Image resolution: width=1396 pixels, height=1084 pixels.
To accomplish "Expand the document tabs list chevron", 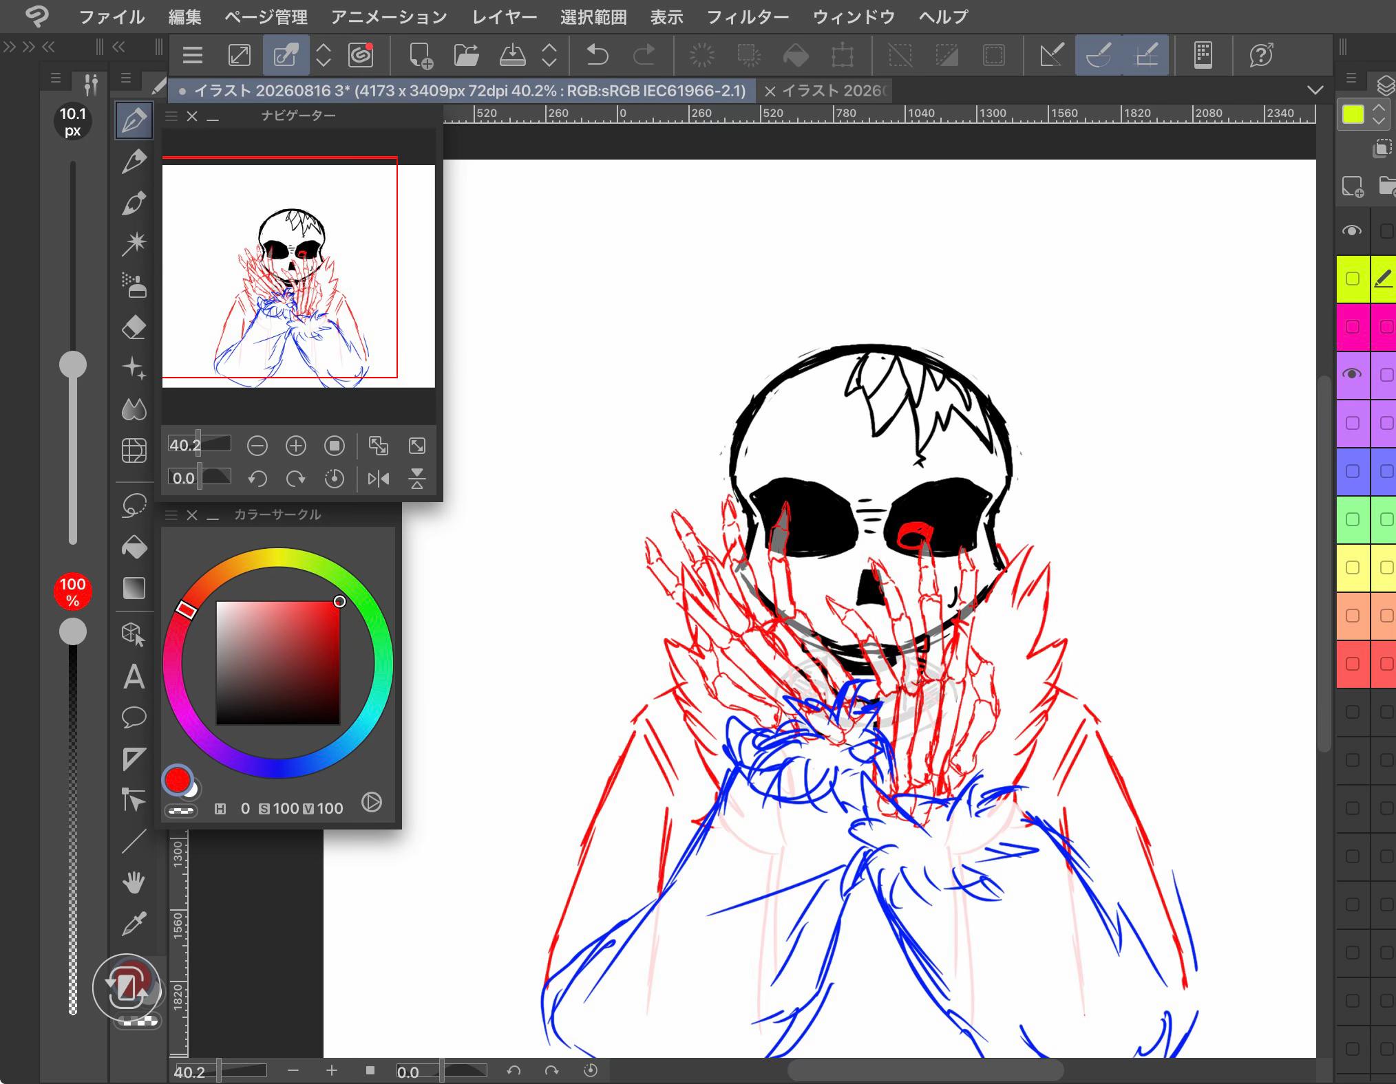I will pos(1315,90).
